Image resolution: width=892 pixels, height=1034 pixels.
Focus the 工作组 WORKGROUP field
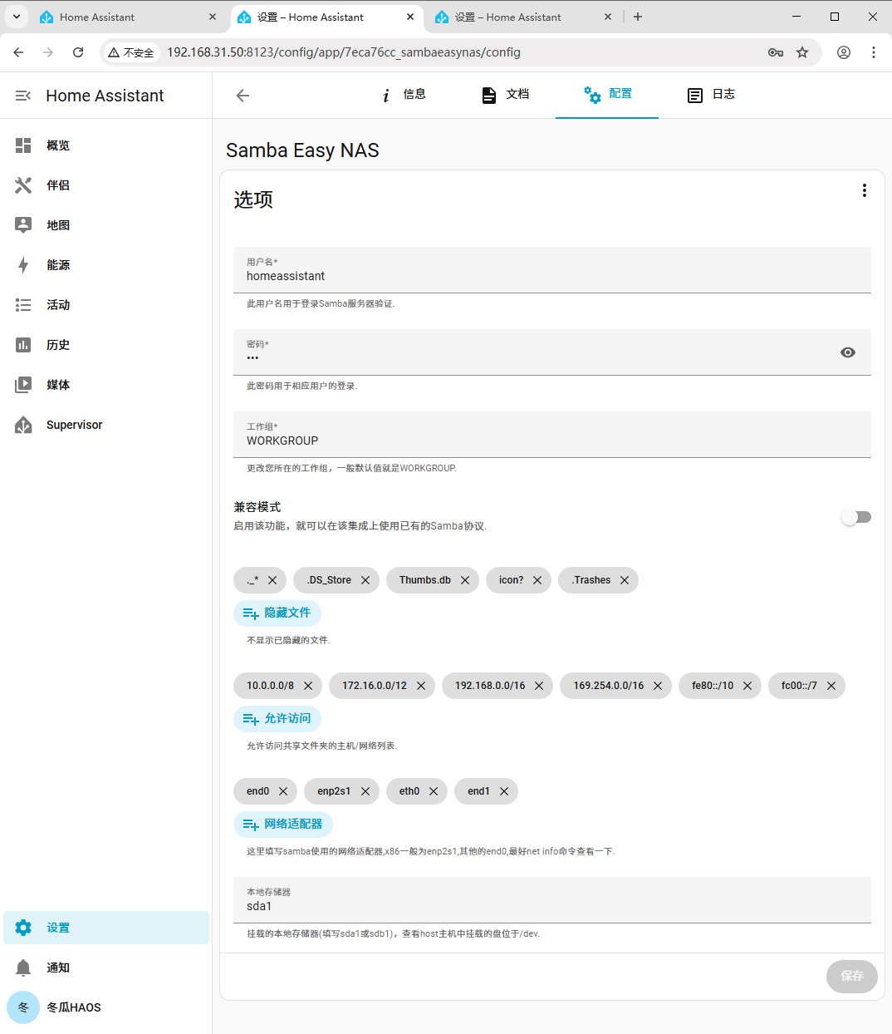click(552, 435)
